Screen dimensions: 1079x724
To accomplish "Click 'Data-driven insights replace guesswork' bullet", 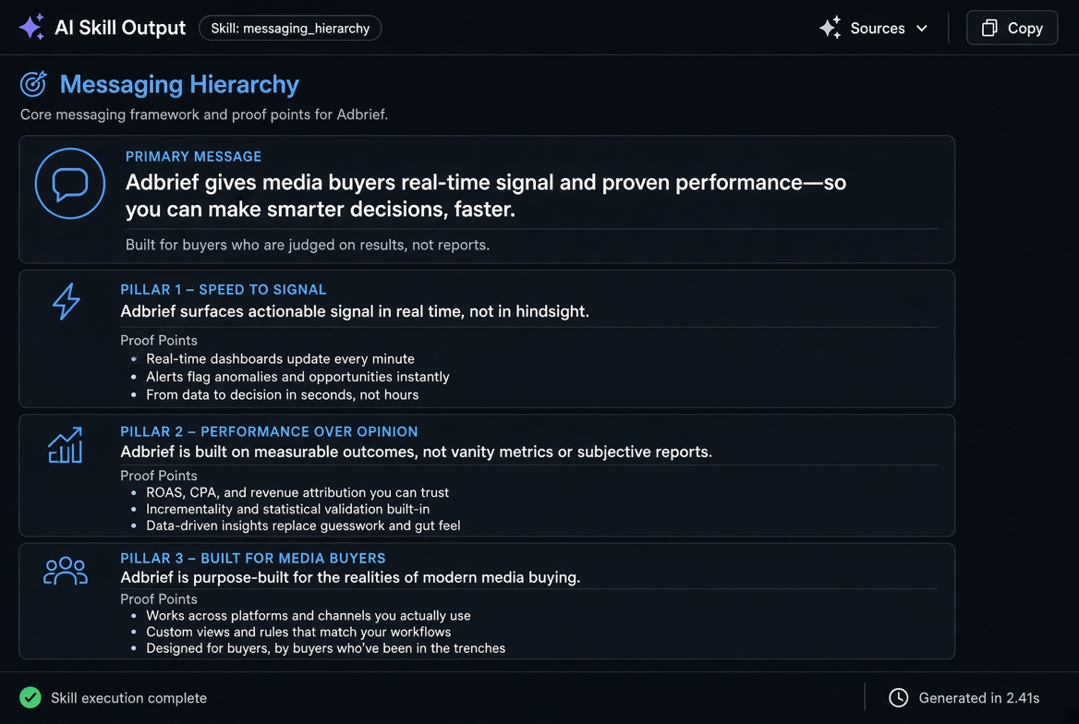I will click(303, 525).
